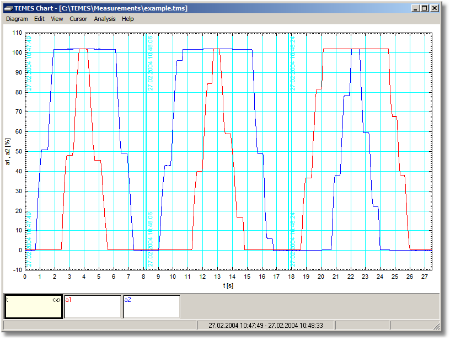Expand the Analysis menu
Image resolution: width=450 pixels, height=340 pixels.
pos(105,19)
